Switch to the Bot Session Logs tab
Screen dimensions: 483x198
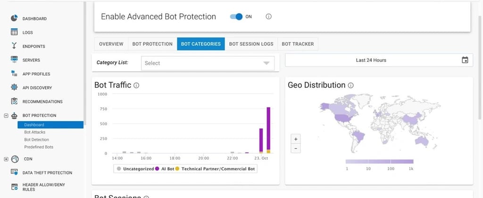pyautogui.click(x=251, y=44)
